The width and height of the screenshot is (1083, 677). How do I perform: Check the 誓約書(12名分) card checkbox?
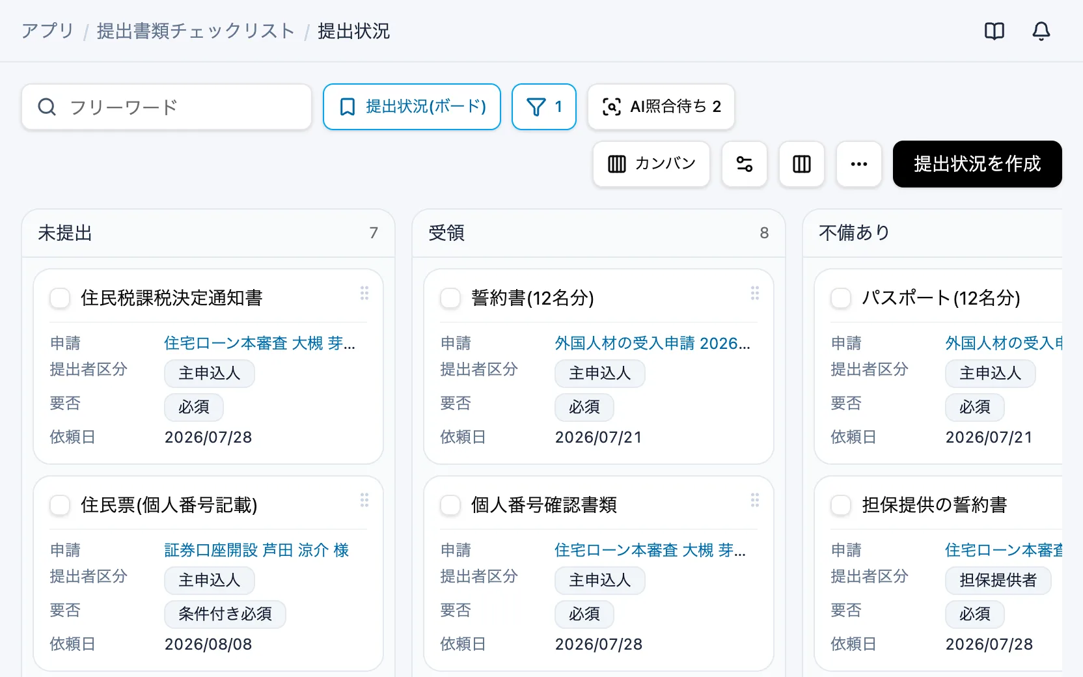coord(450,298)
